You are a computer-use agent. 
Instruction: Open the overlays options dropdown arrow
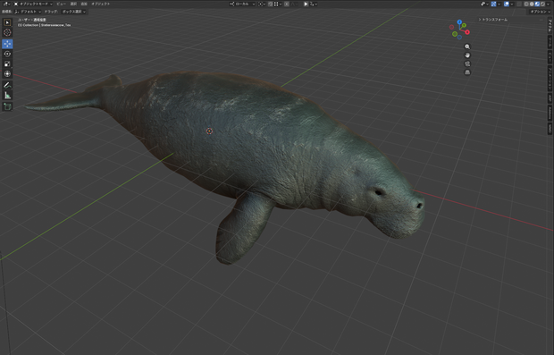point(512,4)
